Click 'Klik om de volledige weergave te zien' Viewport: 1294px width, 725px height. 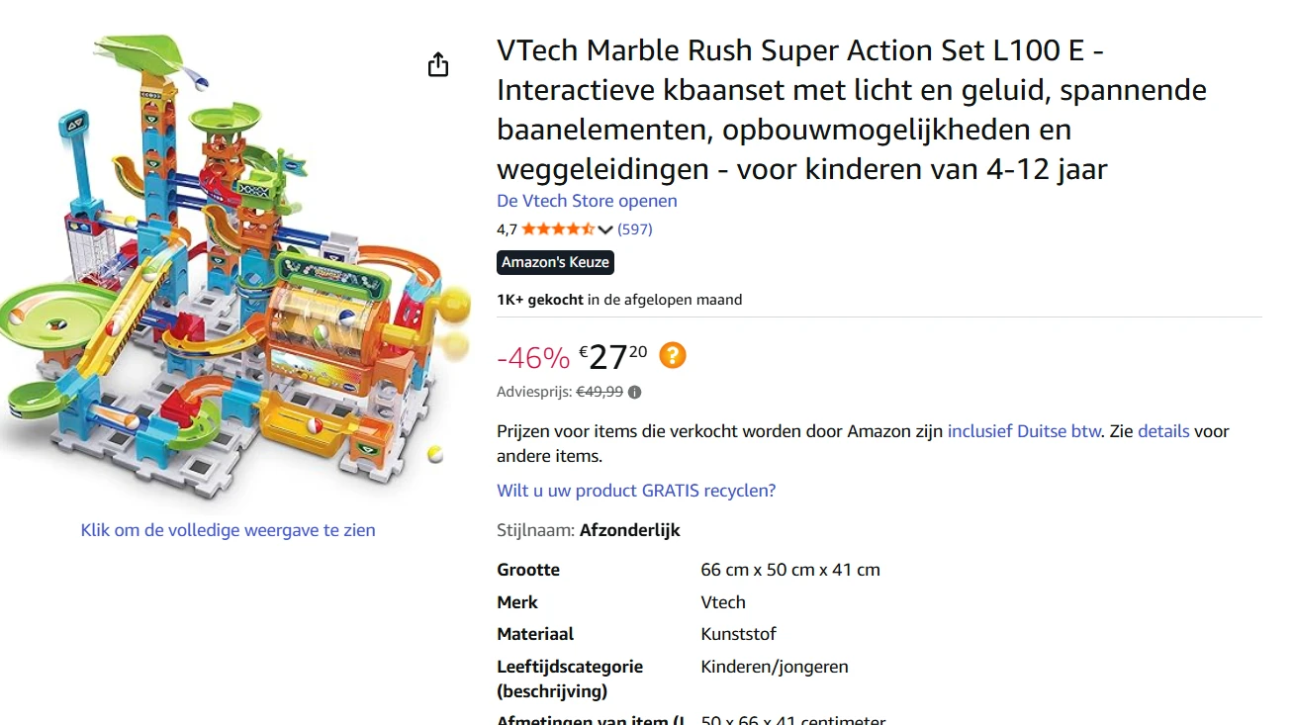228,530
